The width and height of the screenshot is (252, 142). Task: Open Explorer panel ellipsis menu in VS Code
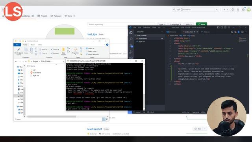click(x=162, y=32)
